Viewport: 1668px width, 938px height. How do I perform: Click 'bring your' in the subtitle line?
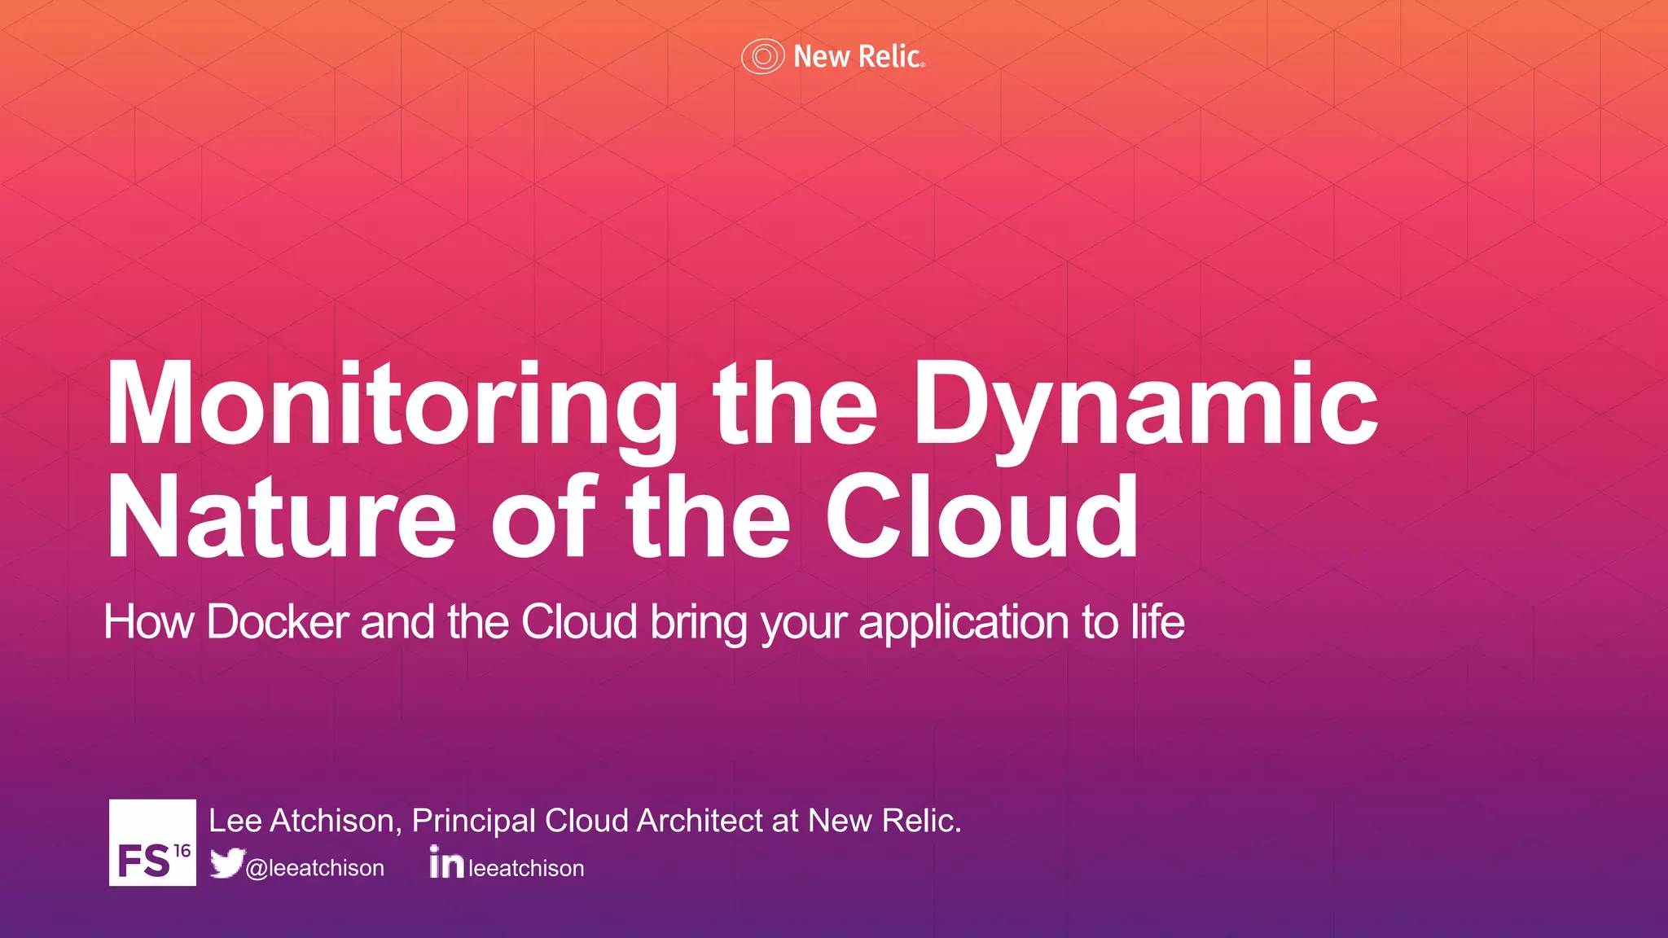coord(748,622)
